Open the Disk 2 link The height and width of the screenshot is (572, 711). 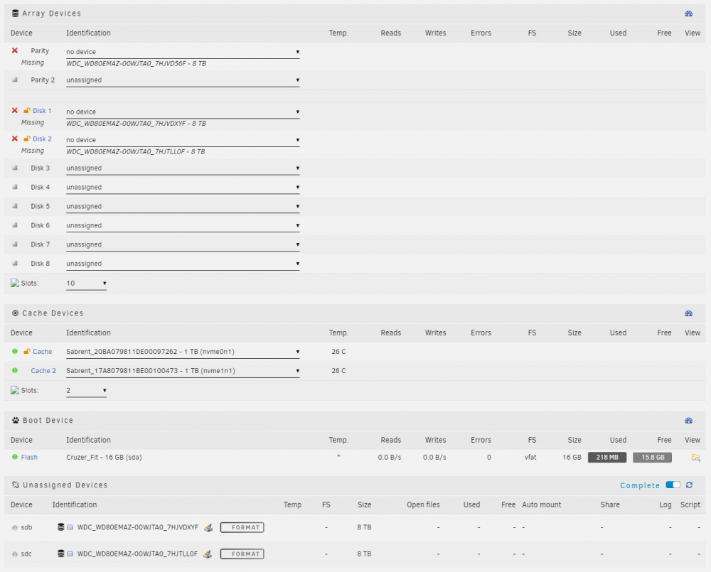coord(42,139)
